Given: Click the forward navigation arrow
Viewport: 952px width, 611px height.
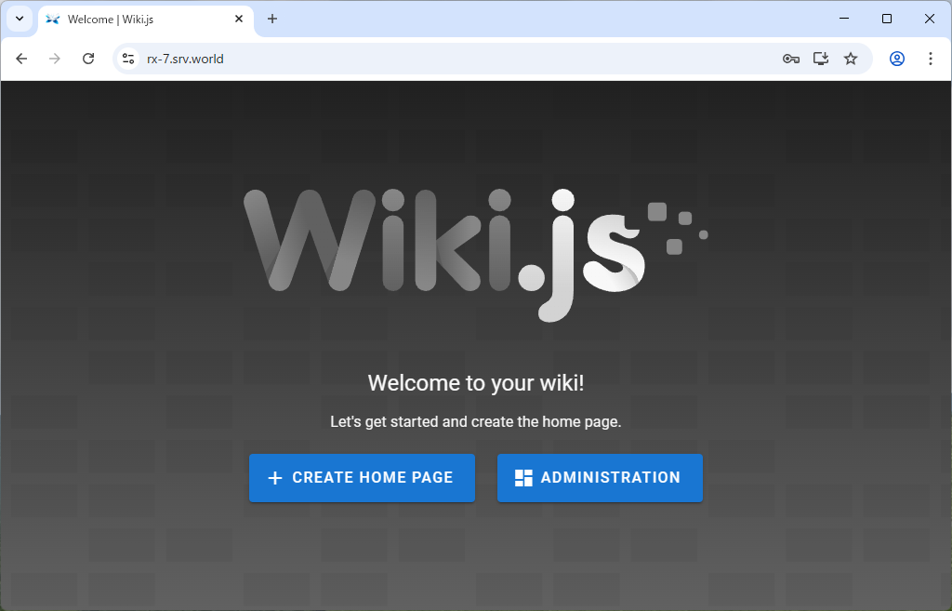Looking at the screenshot, I should [x=55, y=59].
